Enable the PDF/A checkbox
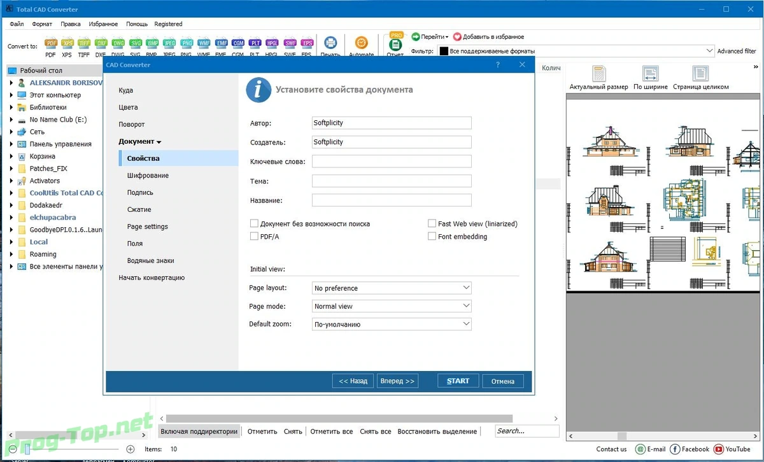 [x=254, y=236]
